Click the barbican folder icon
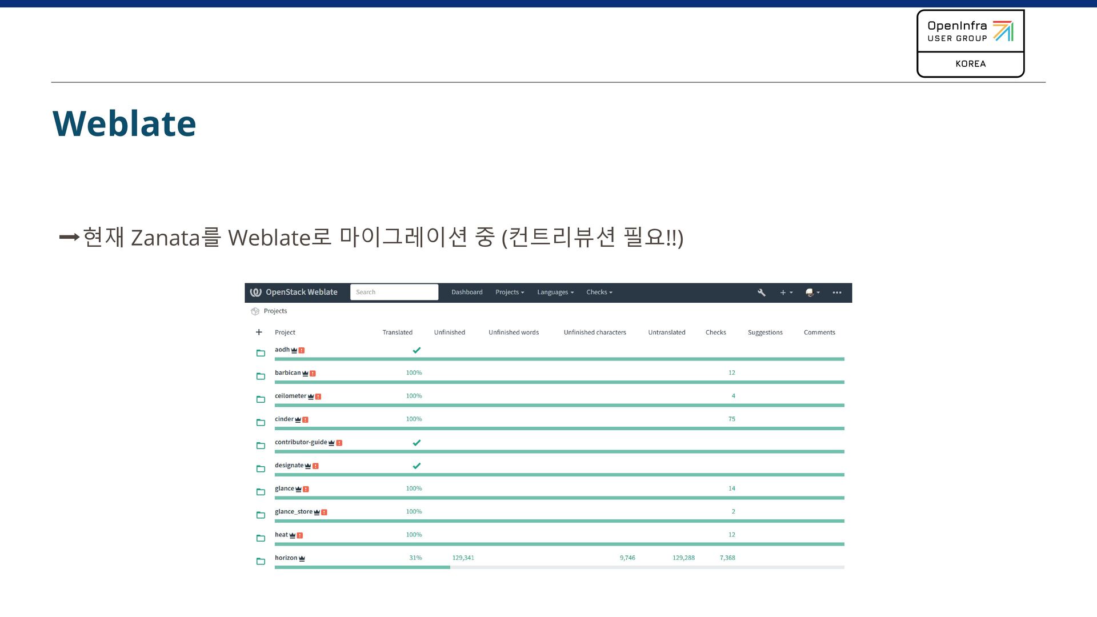The width and height of the screenshot is (1097, 617). coord(261,376)
